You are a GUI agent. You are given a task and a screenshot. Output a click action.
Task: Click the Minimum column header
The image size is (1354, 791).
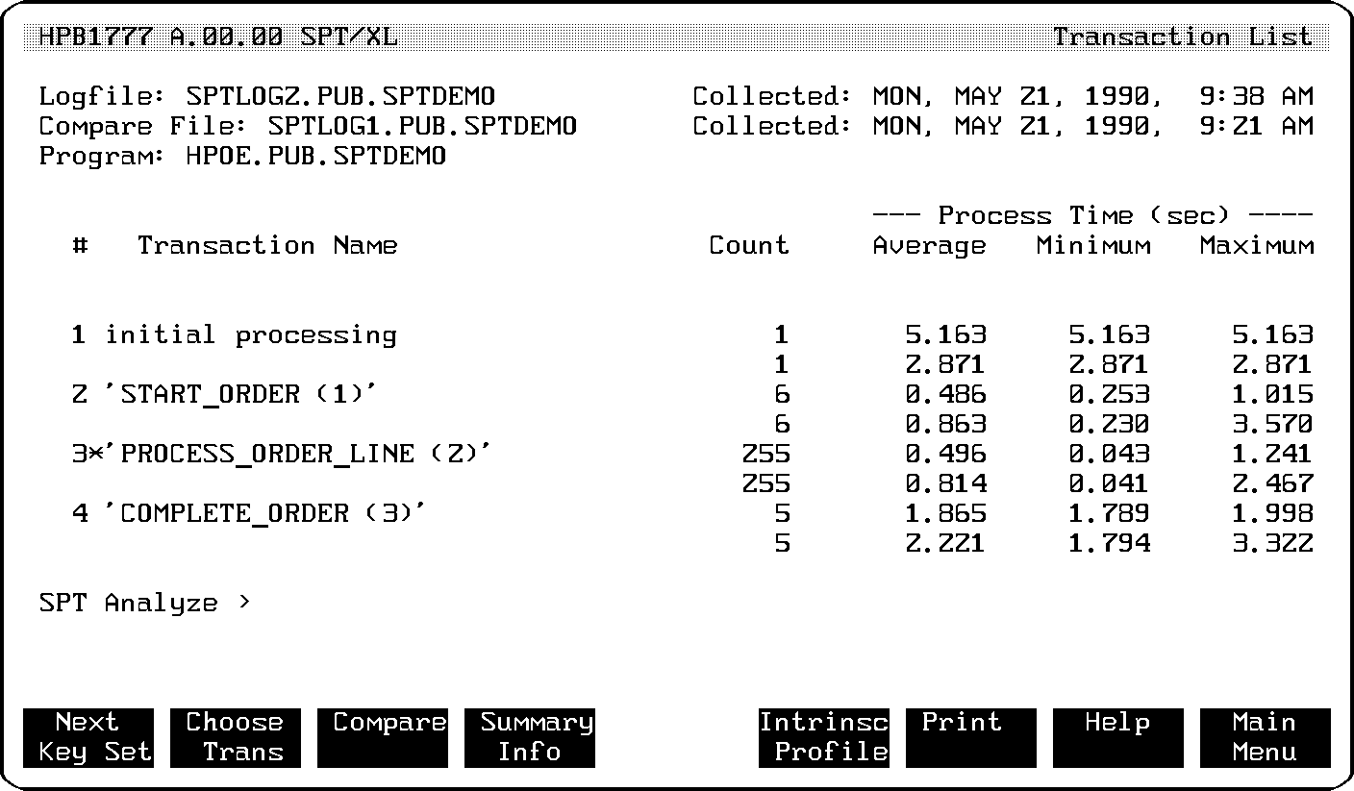pyautogui.click(x=1092, y=246)
